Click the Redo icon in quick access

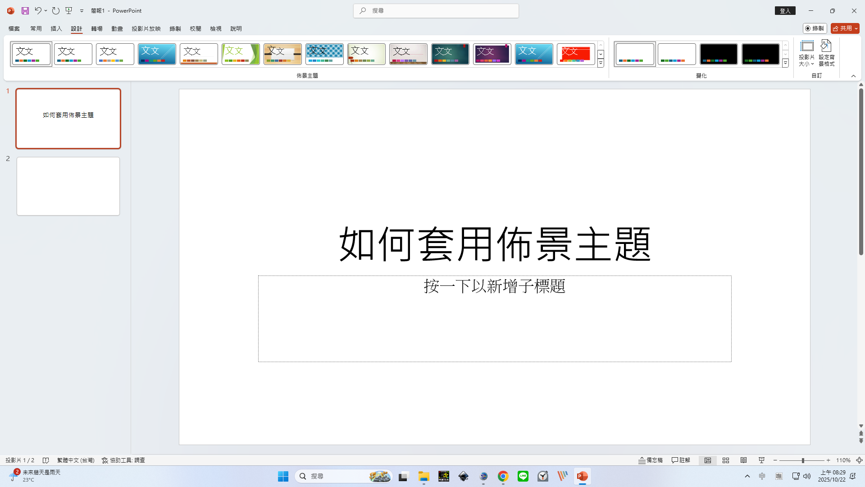[55, 10]
